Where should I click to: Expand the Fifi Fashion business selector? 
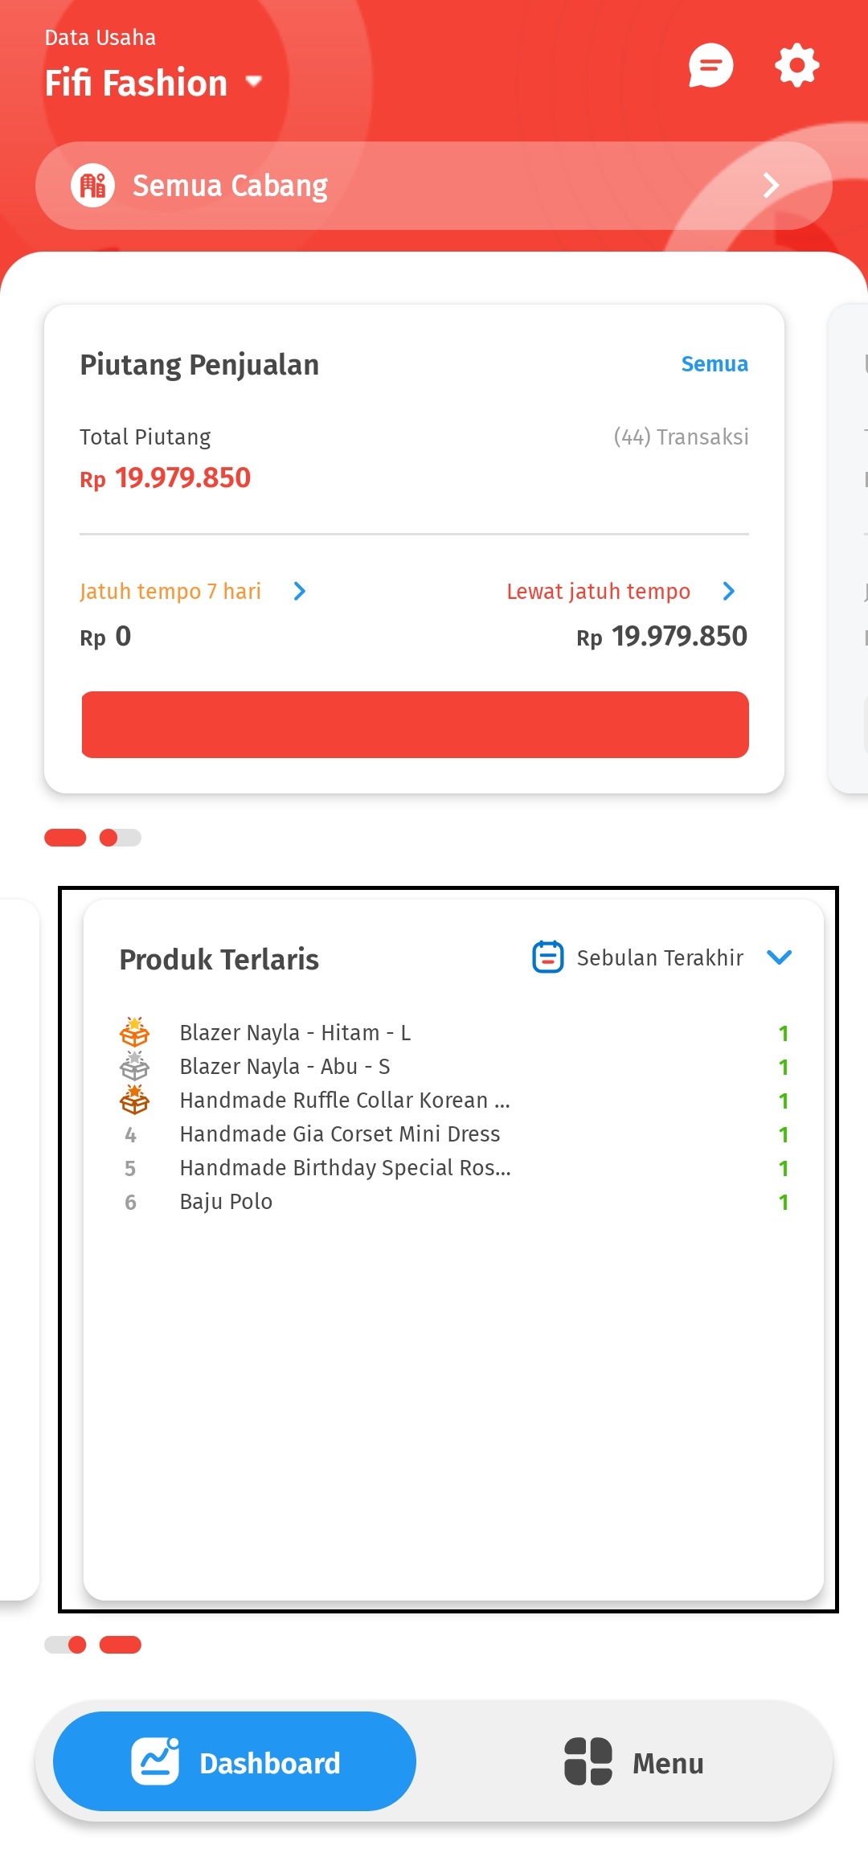(x=253, y=82)
